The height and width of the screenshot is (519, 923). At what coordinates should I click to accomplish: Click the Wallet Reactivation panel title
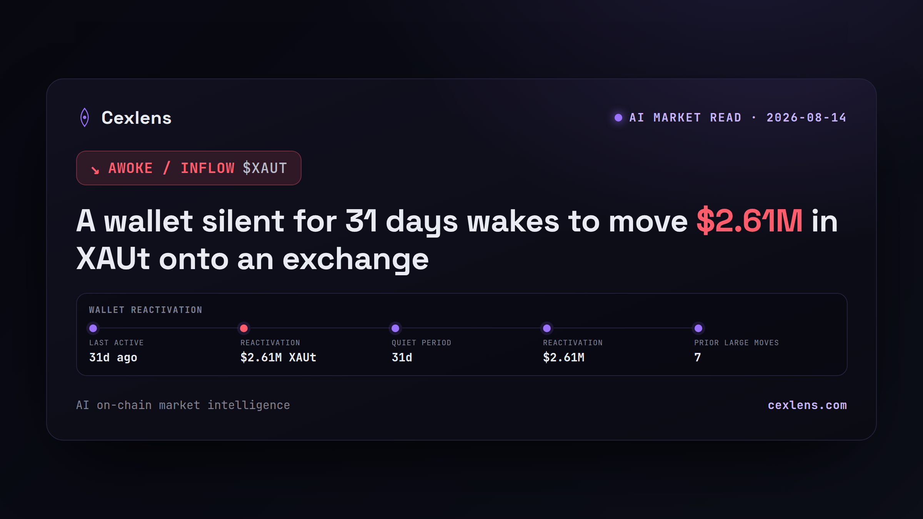point(146,310)
